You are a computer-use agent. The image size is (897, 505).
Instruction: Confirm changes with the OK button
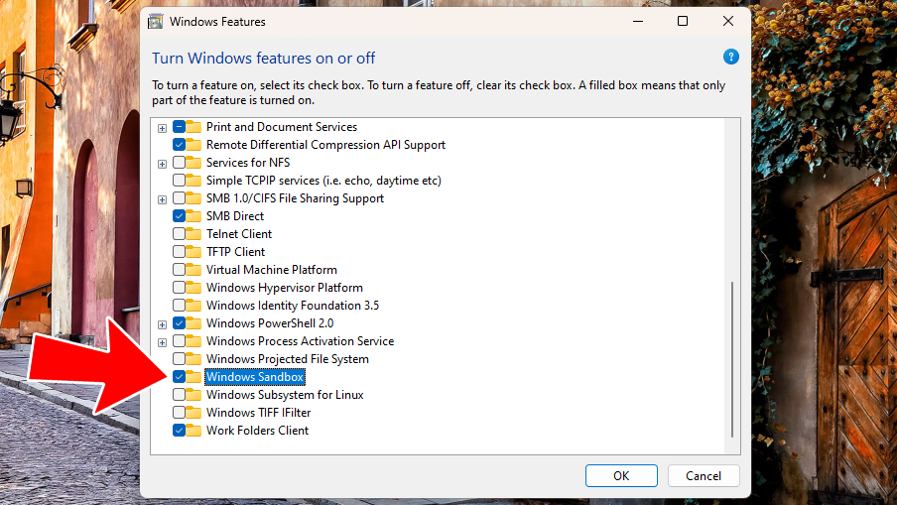click(621, 476)
